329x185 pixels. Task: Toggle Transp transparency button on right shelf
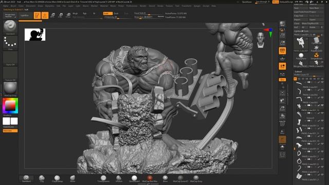[x=282, y=132]
